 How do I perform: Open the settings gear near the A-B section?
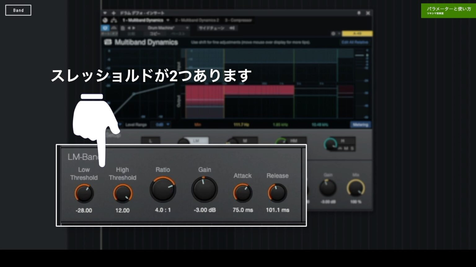pos(334,33)
